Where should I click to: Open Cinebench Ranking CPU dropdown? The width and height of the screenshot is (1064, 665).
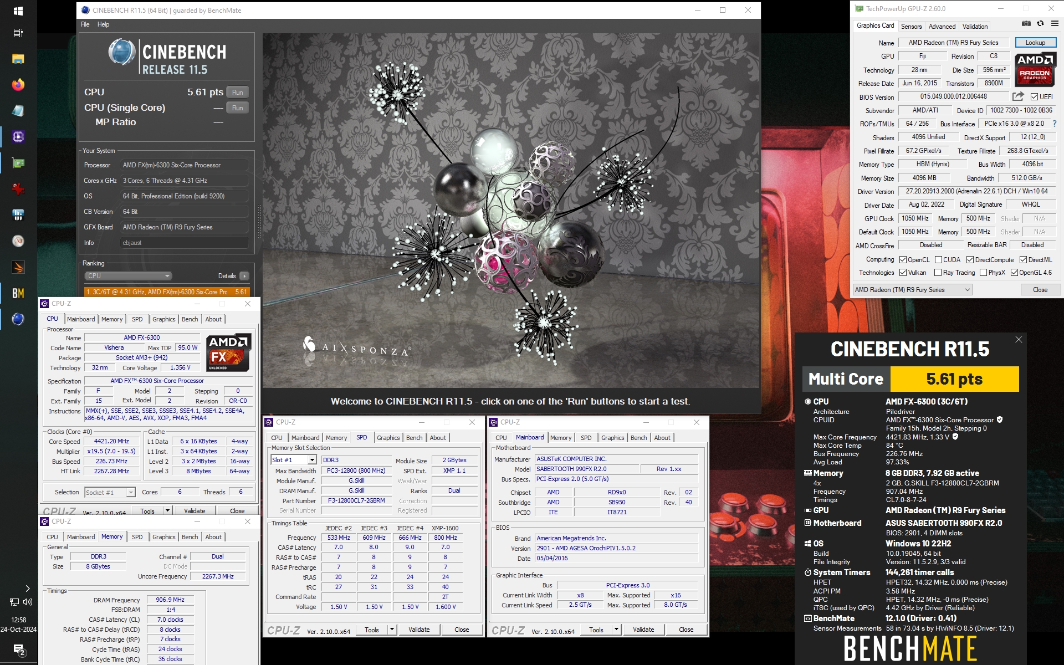click(x=128, y=276)
